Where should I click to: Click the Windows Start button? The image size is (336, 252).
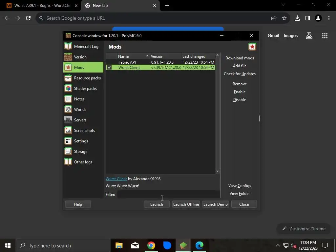pos(8,245)
